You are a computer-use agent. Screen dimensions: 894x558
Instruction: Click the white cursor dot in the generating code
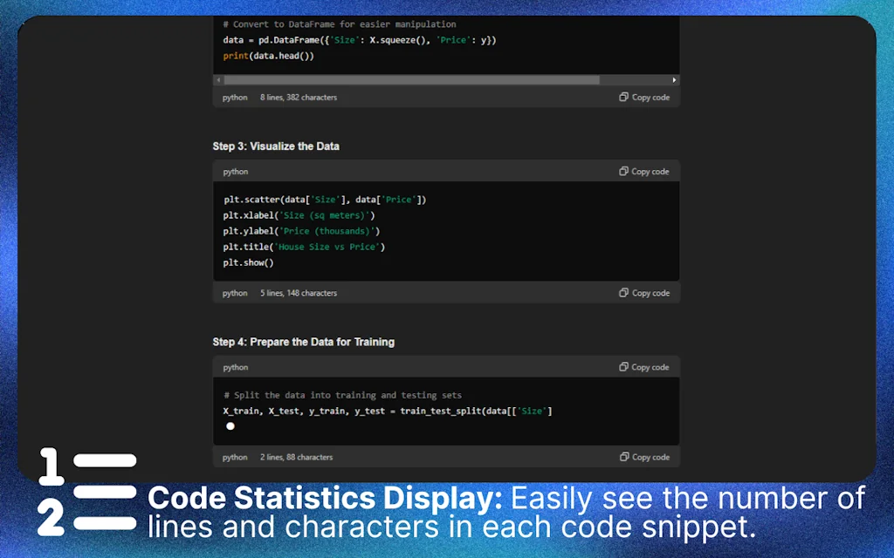(230, 425)
